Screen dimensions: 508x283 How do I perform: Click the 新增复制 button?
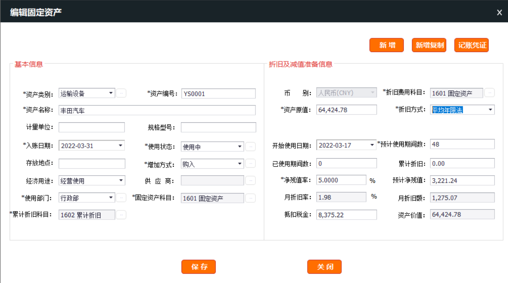tap(429, 45)
